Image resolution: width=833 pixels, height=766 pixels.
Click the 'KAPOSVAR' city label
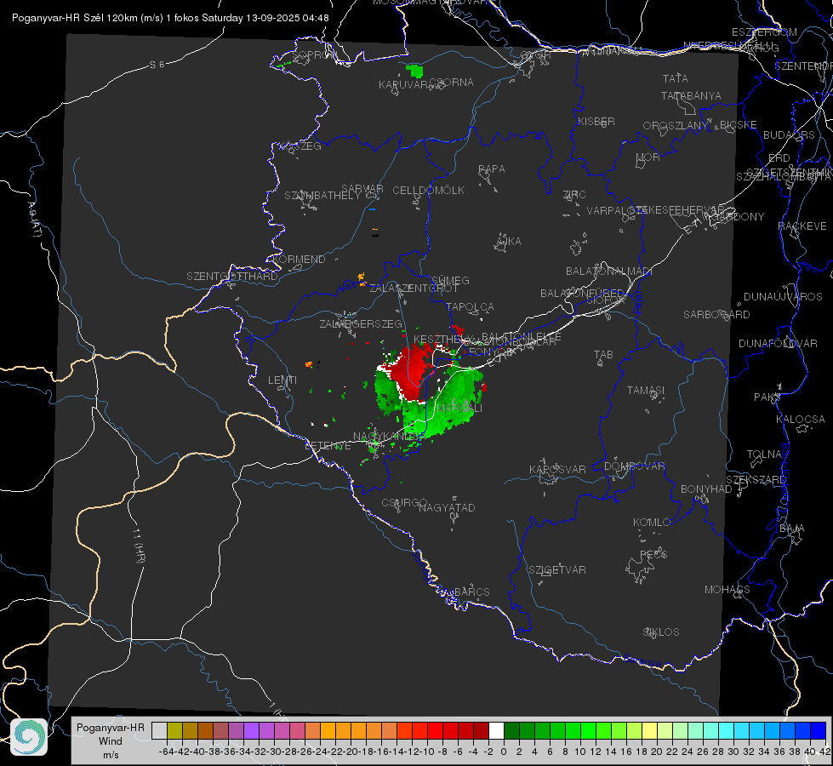coord(557,469)
